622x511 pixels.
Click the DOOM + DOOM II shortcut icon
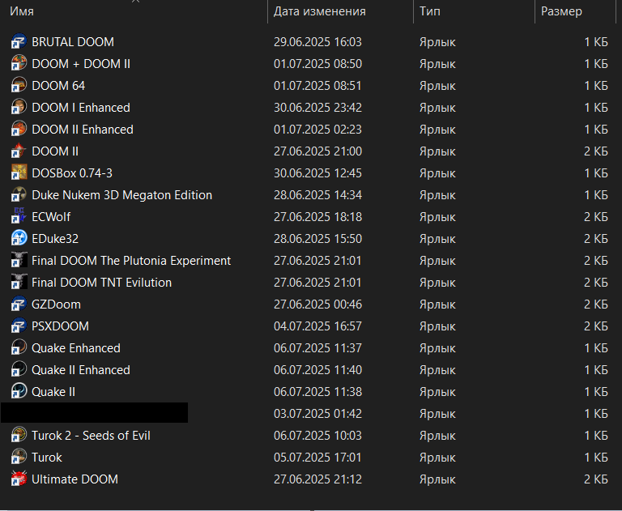pos(19,63)
